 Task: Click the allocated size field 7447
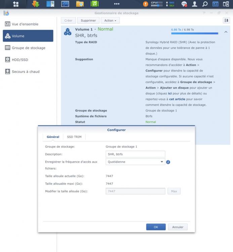click(x=135, y=191)
